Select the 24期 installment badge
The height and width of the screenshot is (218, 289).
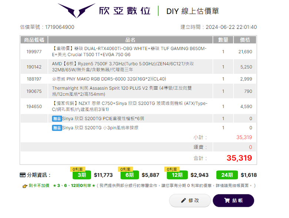(x=227, y=175)
